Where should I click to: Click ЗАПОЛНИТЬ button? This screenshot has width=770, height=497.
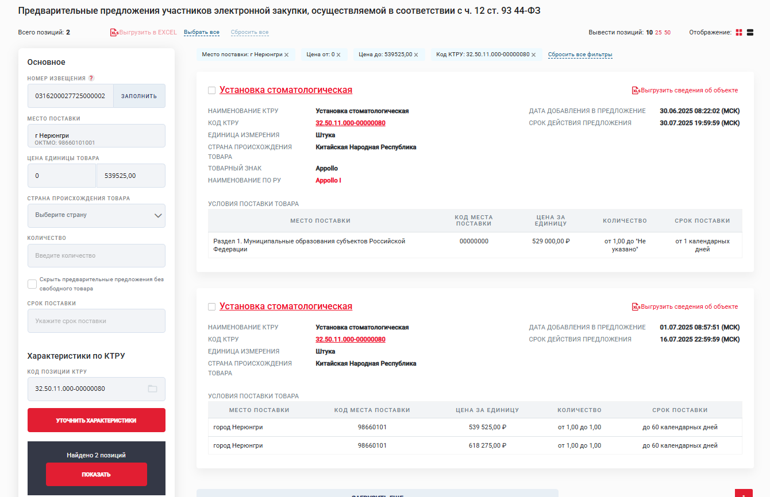click(139, 96)
